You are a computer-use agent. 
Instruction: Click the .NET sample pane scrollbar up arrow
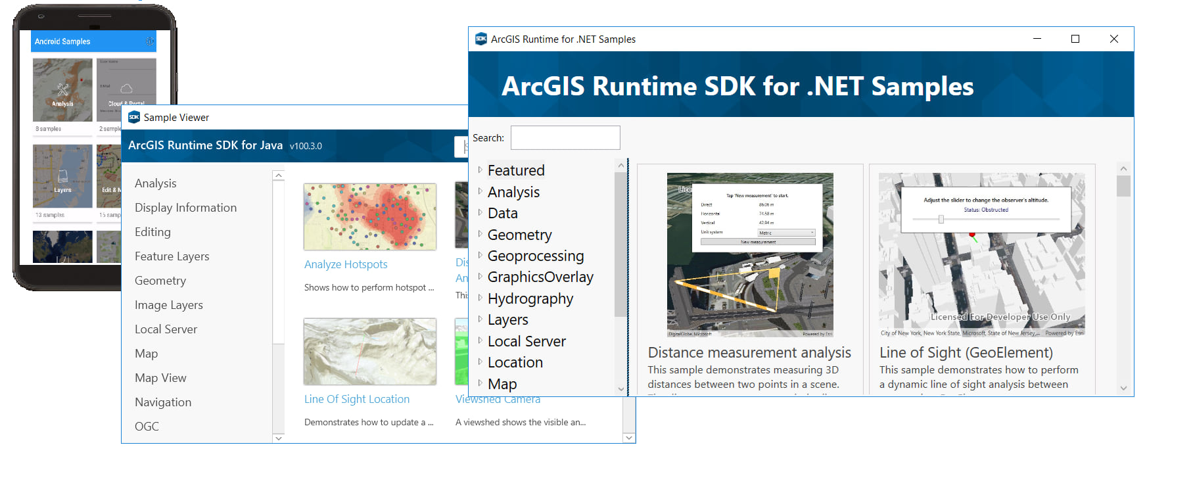(x=1123, y=169)
